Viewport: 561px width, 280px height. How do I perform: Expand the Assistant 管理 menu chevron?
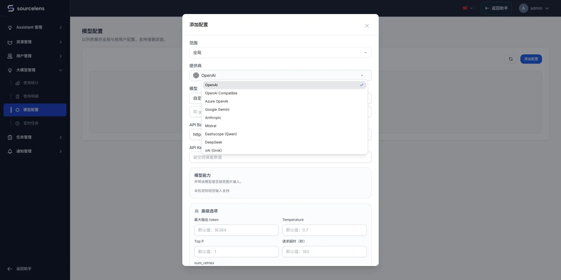coord(61,27)
